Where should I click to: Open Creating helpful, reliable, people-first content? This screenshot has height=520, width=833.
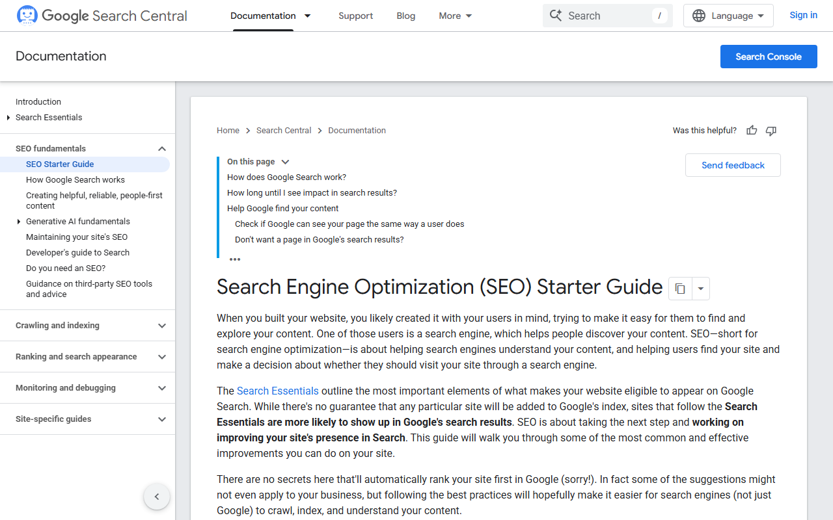(x=94, y=201)
